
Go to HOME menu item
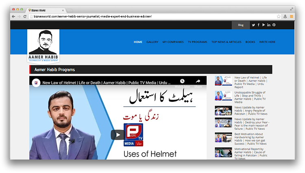click(x=138, y=42)
